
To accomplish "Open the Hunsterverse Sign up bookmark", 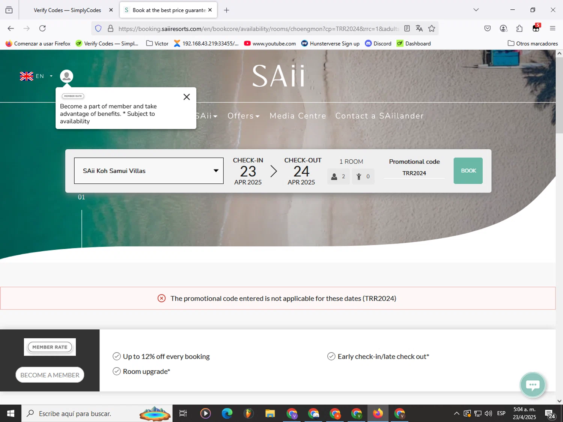I will pos(330,44).
